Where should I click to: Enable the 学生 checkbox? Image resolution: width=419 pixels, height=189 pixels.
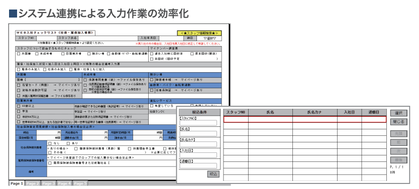point(19,111)
